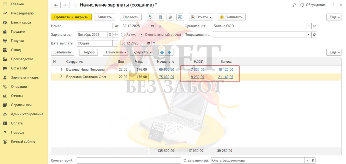The image size is (346, 164).
Task: Open calendar for document date field
Action: click(x=153, y=26)
